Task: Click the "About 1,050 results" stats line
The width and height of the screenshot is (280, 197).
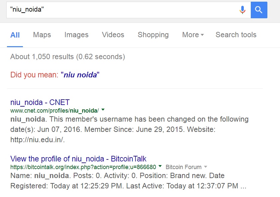Action: pos(68,57)
